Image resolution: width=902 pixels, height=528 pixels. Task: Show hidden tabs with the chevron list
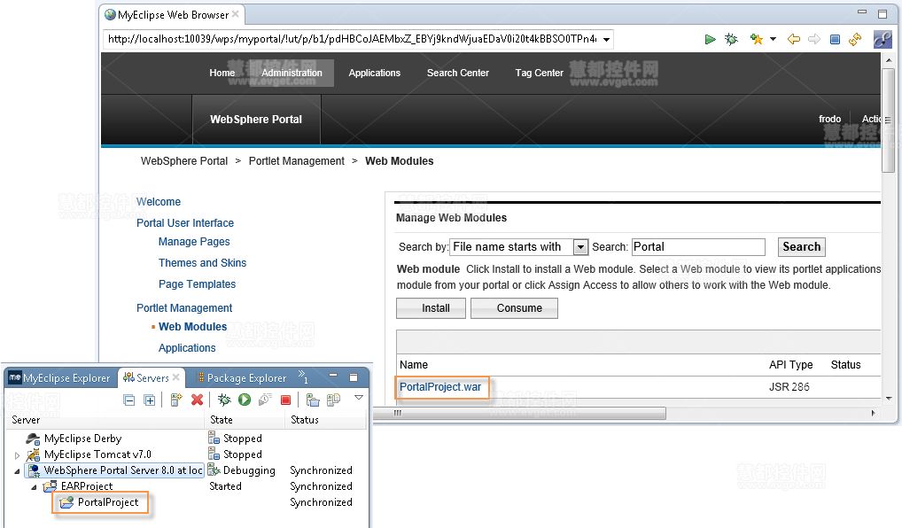[x=302, y=377]
